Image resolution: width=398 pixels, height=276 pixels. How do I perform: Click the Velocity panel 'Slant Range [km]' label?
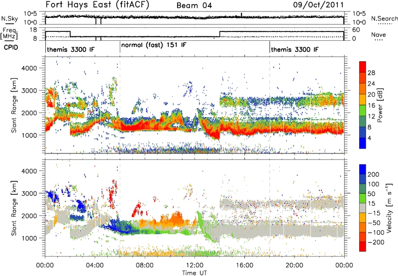[x=14, y=208]
